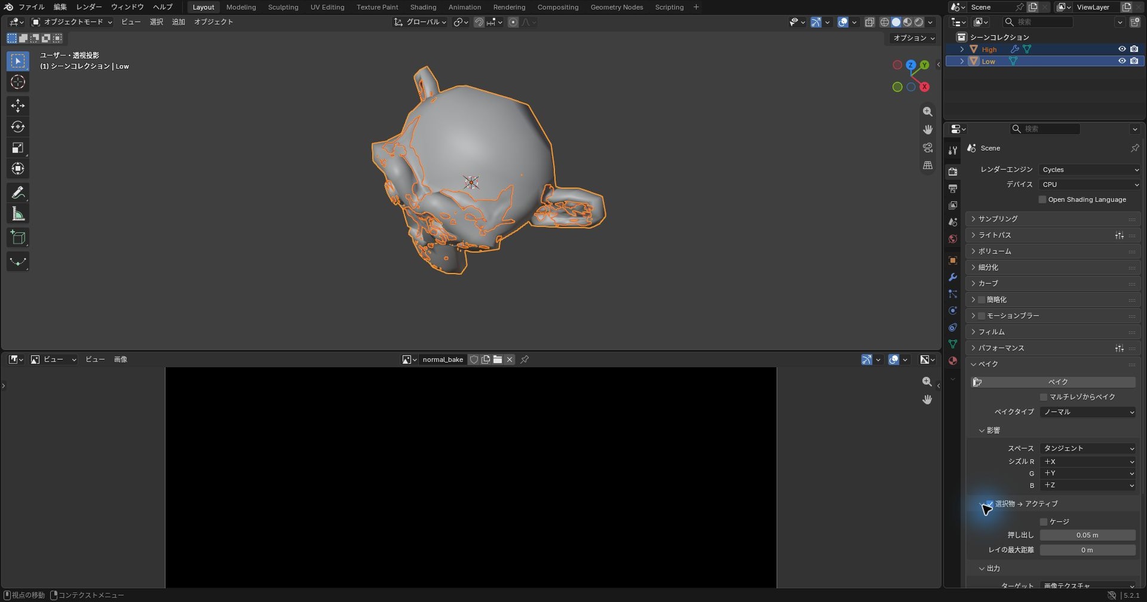Open the Object properties tab
Screen dimensions: 1147x602
(953, 260)
